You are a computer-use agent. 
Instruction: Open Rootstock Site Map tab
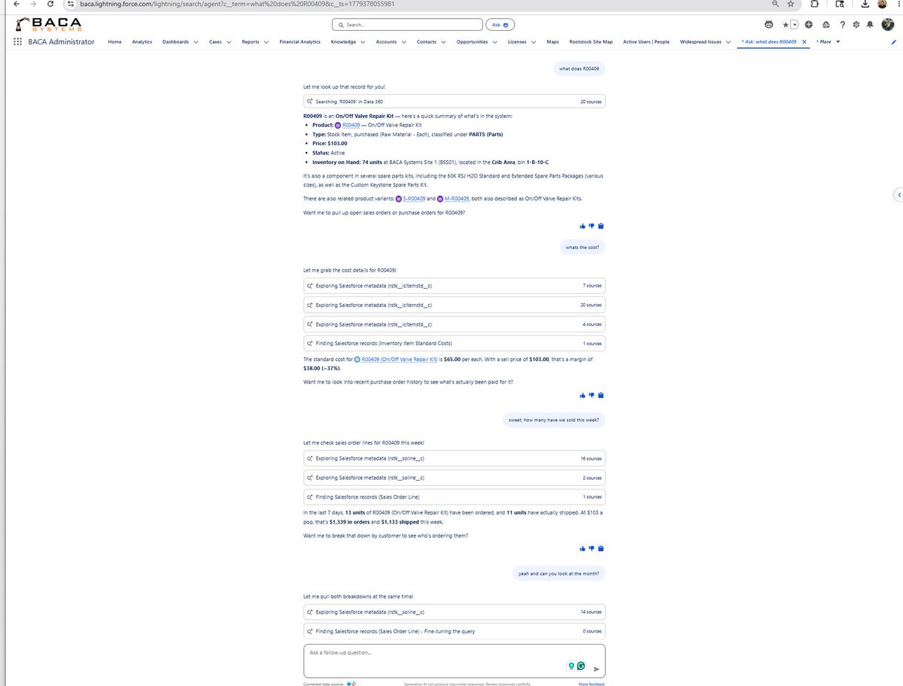tap(591, 42)
